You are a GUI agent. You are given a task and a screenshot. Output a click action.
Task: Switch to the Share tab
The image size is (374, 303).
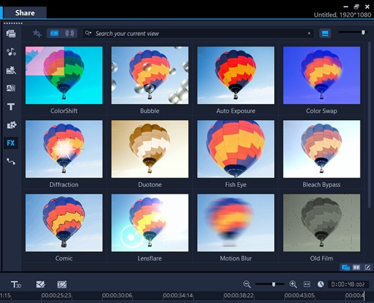[25, 13]
